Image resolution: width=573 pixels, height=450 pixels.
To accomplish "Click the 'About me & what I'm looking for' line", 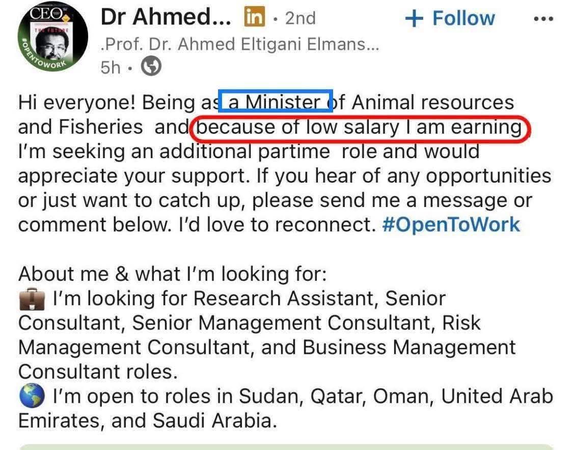I will pyautogui.click(x=172, y=274).
